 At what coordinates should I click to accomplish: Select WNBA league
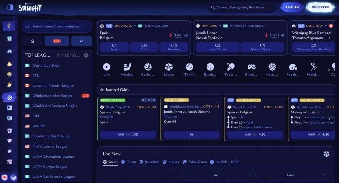[x=57, y=126]
